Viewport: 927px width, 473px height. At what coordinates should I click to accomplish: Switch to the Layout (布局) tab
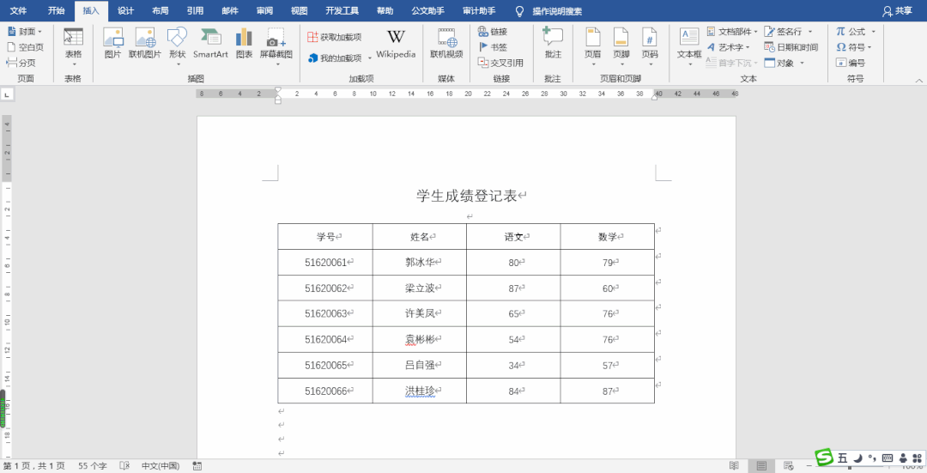tap(161, 10)
